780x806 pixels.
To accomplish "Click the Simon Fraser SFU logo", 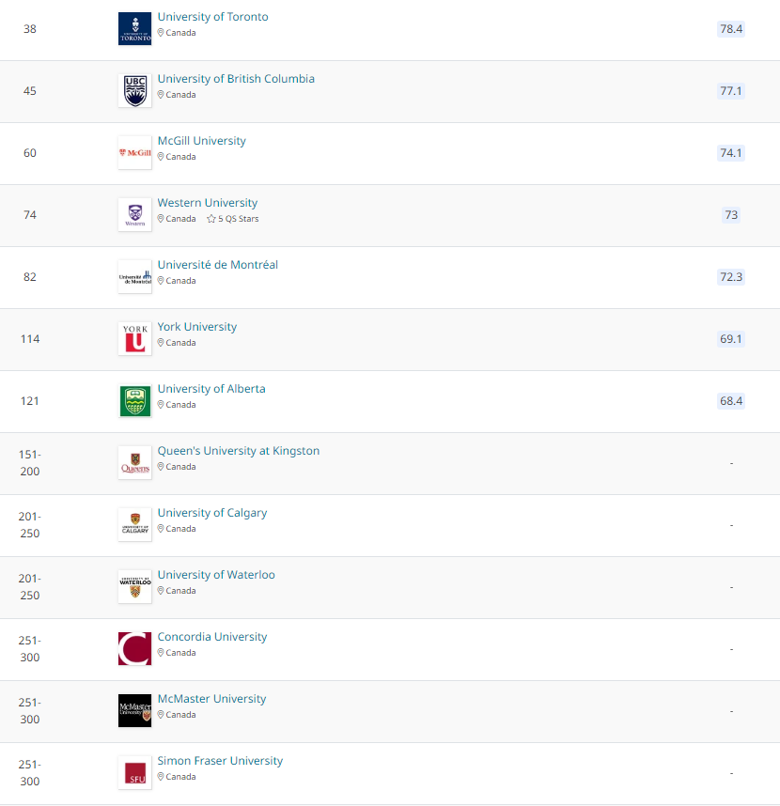I will 134,773.
